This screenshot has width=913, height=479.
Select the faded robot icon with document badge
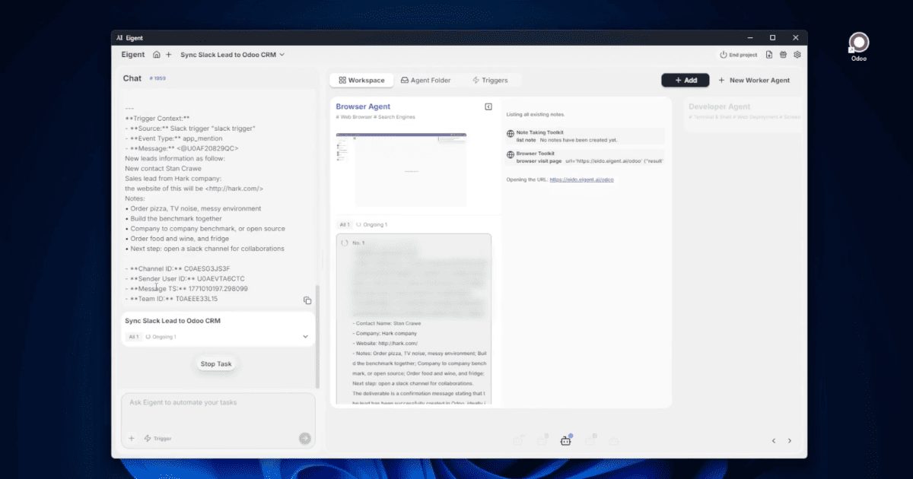[542, 440]
